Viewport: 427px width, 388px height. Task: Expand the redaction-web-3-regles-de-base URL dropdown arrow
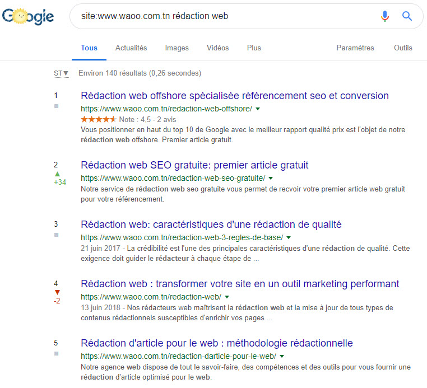pyautogui.click(x=289, y=237)
